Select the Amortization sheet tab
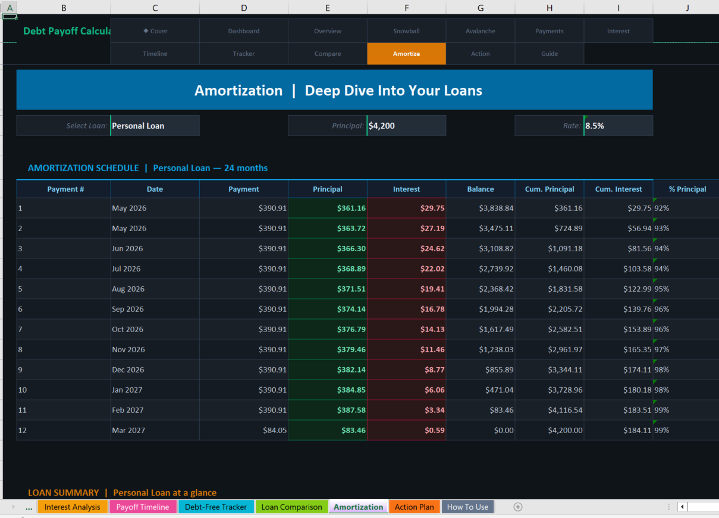This screenshot has height=518, width=719. coord(359,507)
